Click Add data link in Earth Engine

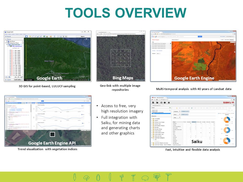click(154, 51)
